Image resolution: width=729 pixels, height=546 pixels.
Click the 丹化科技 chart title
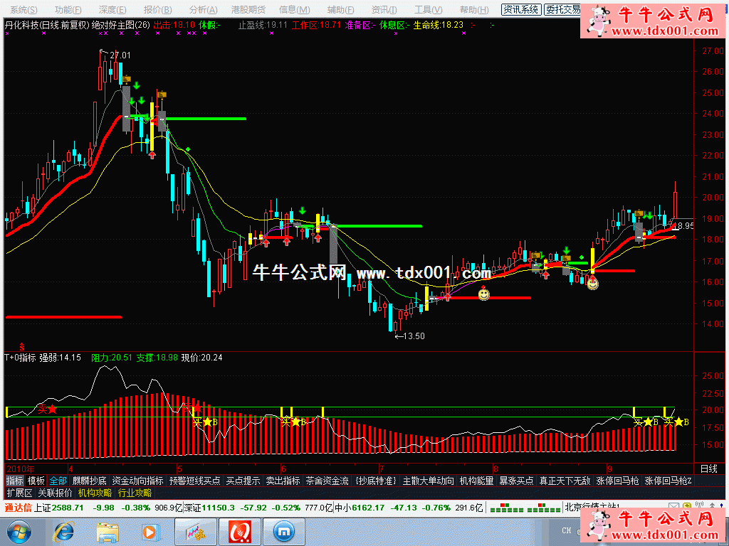22,25
